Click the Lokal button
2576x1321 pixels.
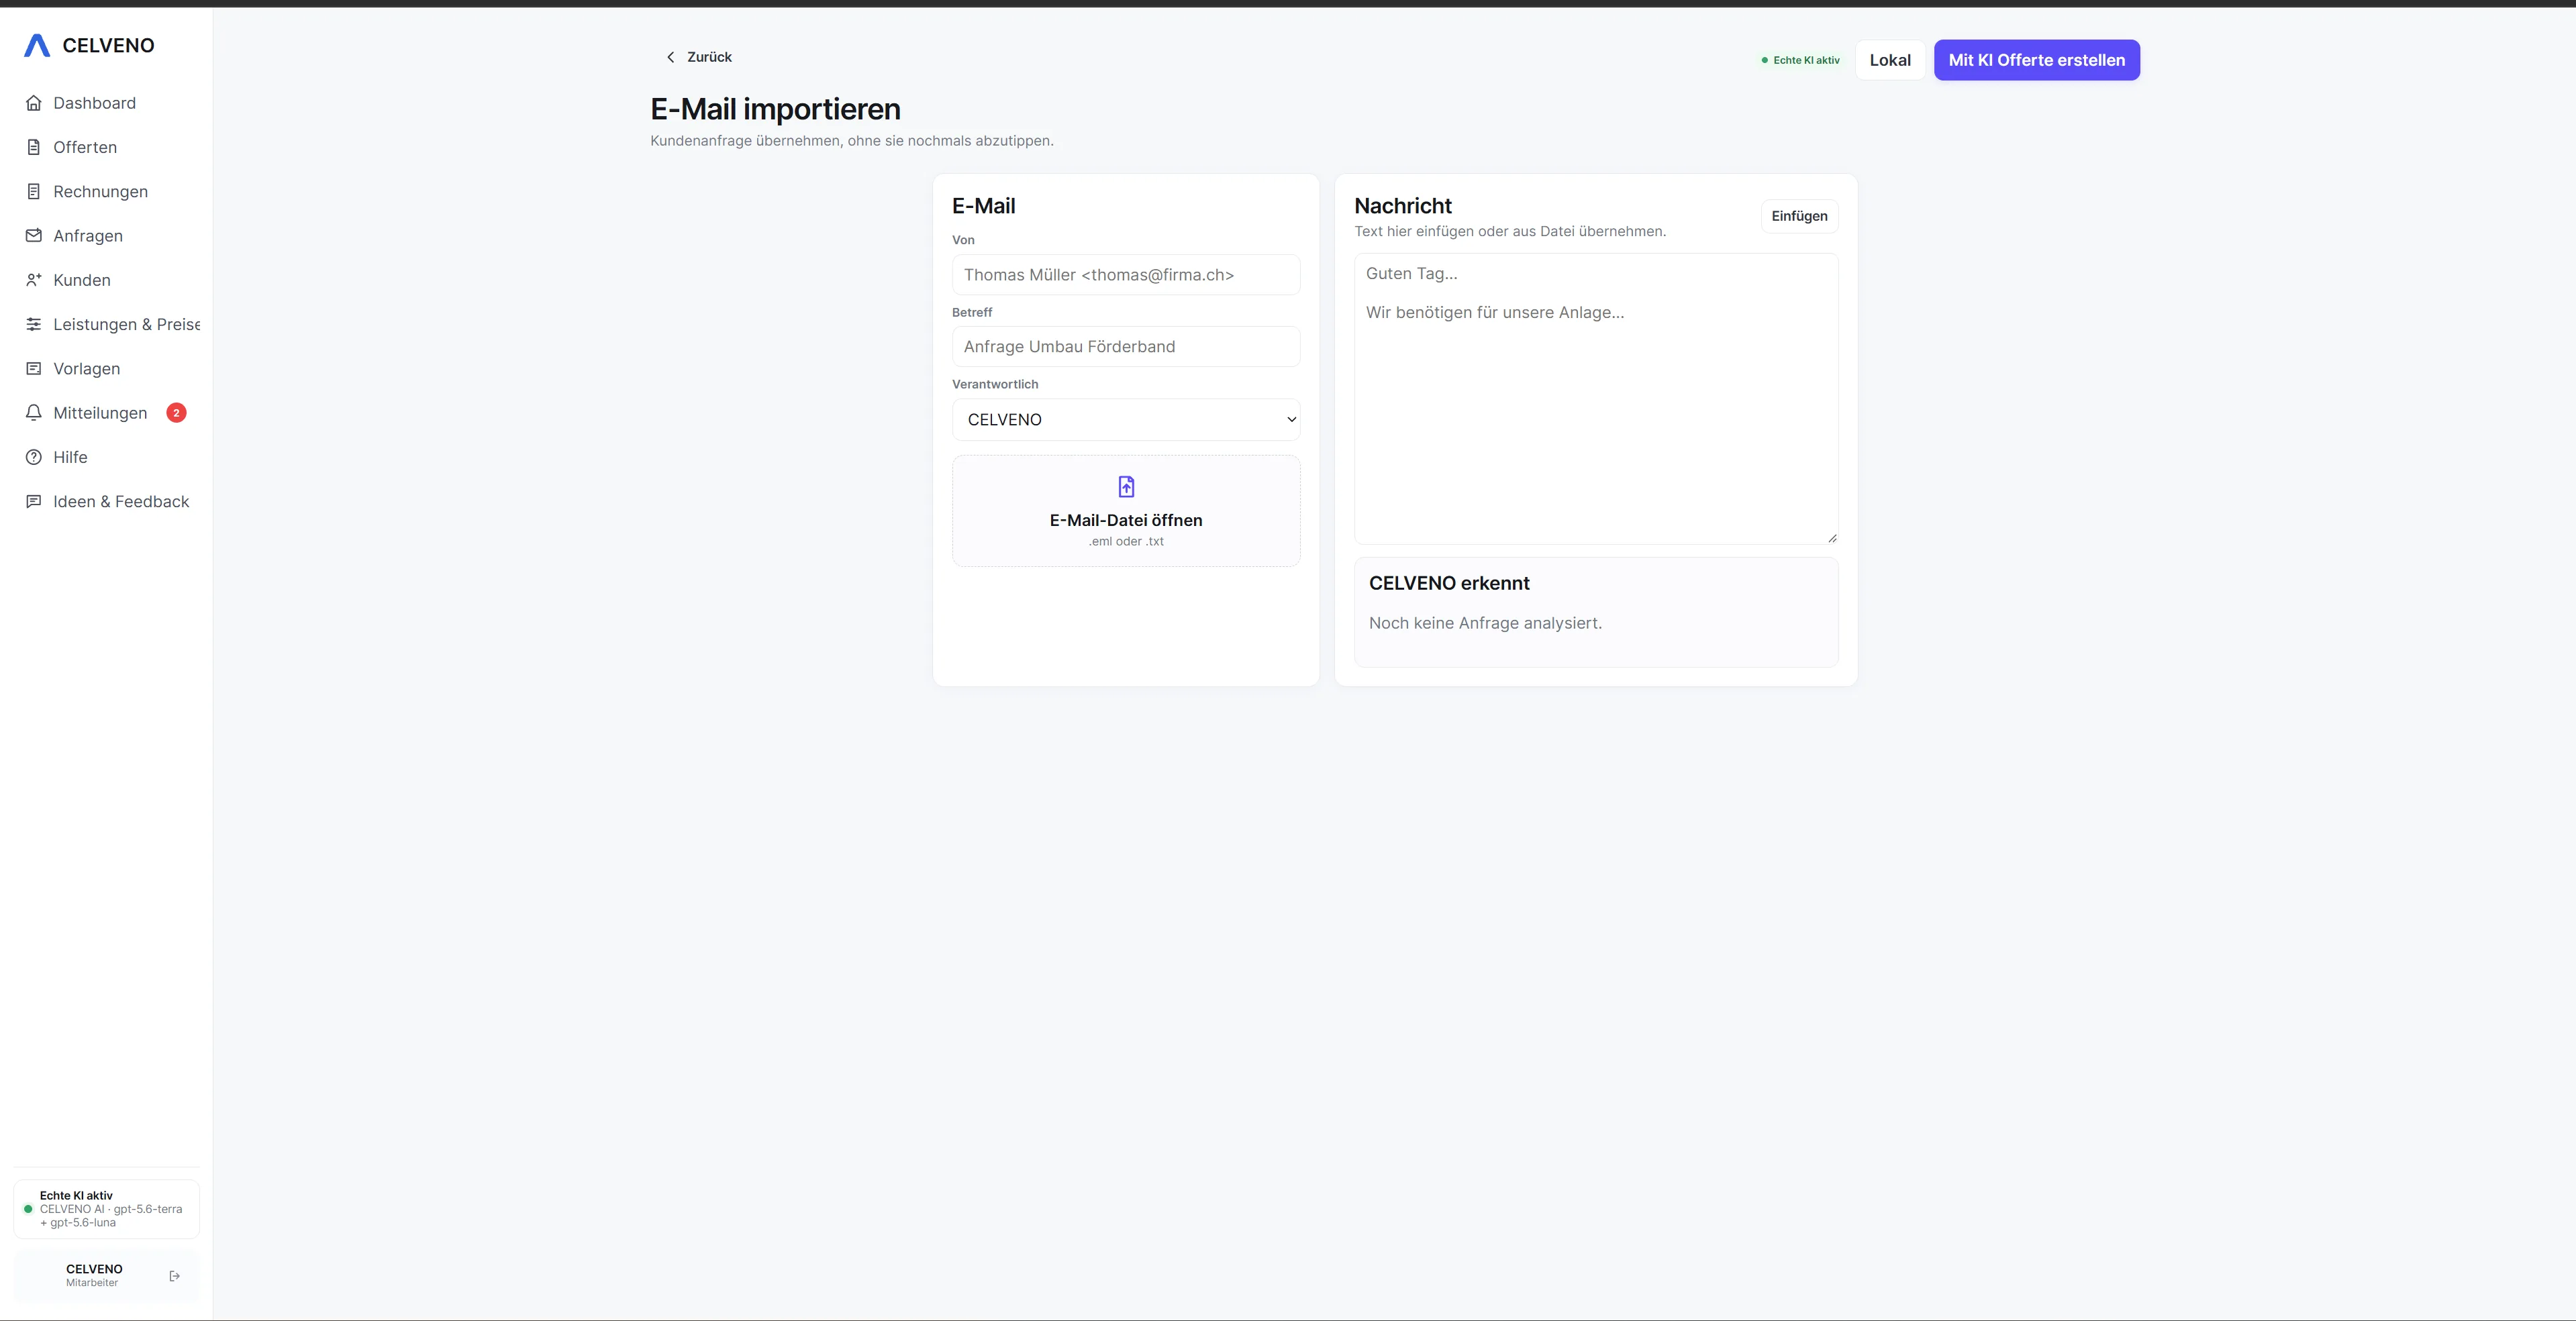[x=1890, y=60]
